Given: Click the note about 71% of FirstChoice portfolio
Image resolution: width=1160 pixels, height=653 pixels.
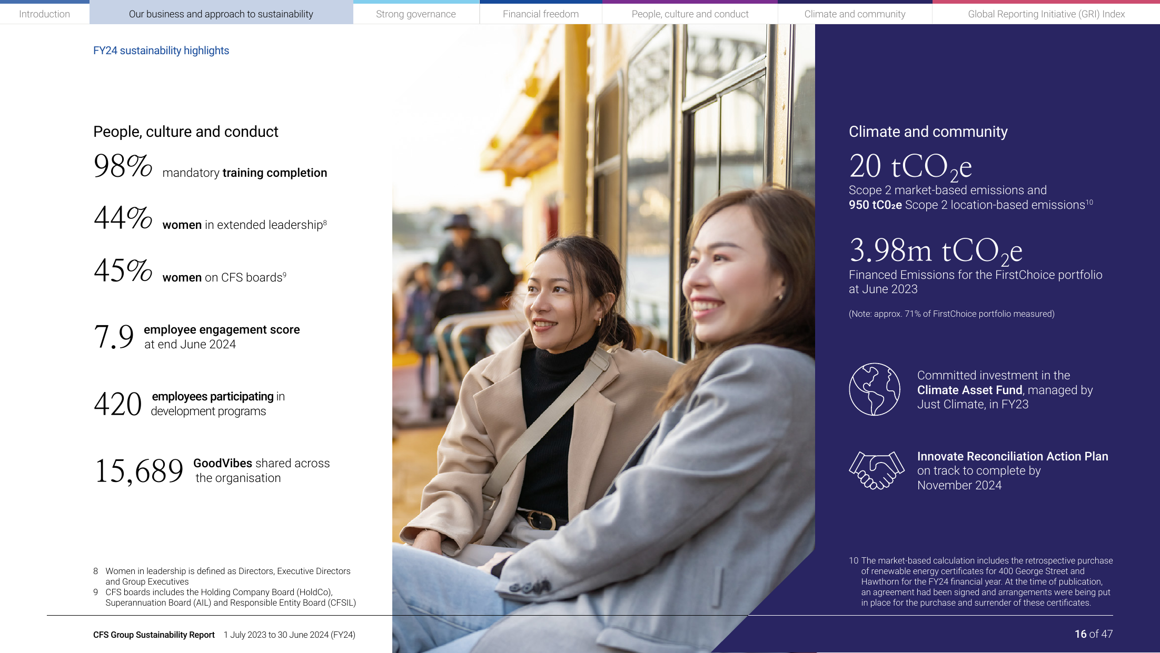Looking at the screenshot, I should click(951, 314).
